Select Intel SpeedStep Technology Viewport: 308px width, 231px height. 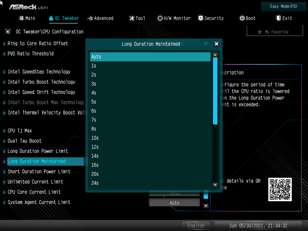coord(39,72)
